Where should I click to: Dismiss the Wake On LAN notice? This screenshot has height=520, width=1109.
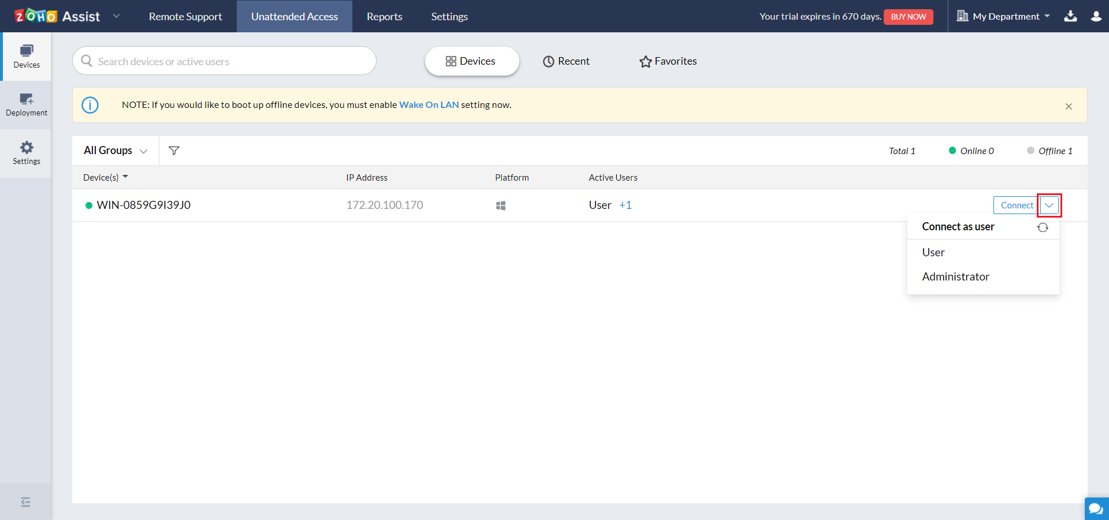point(1069,106)
